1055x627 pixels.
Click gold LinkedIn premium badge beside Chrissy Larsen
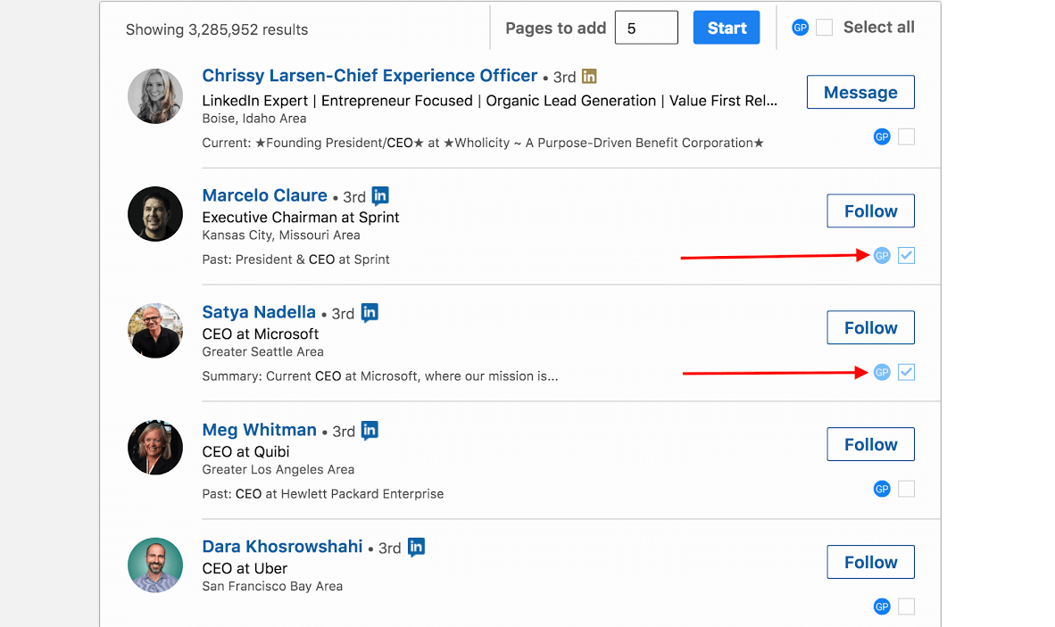click(x=589, y=77)
